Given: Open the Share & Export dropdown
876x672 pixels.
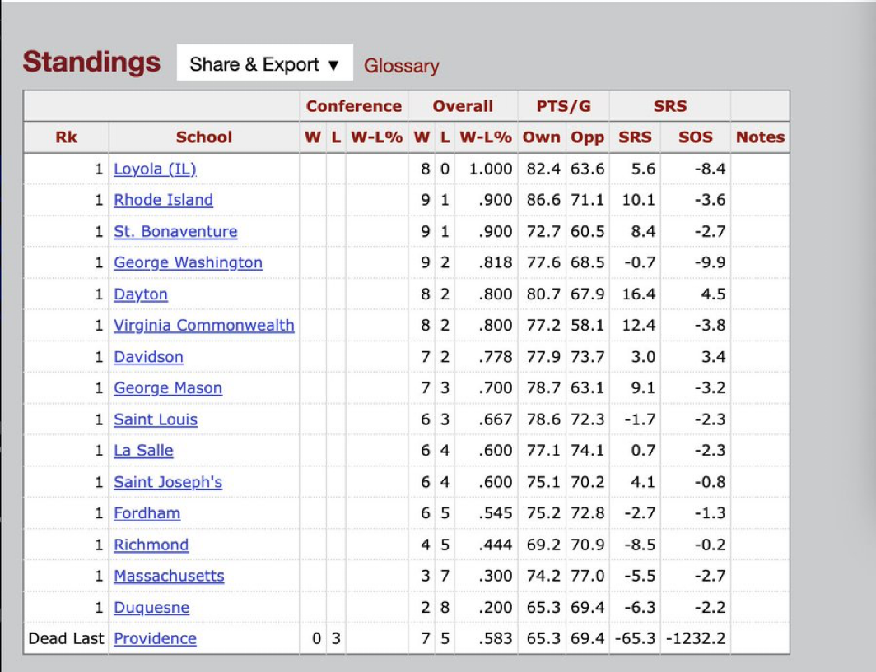Looking at the screenshot, I should tap(264, 64).
